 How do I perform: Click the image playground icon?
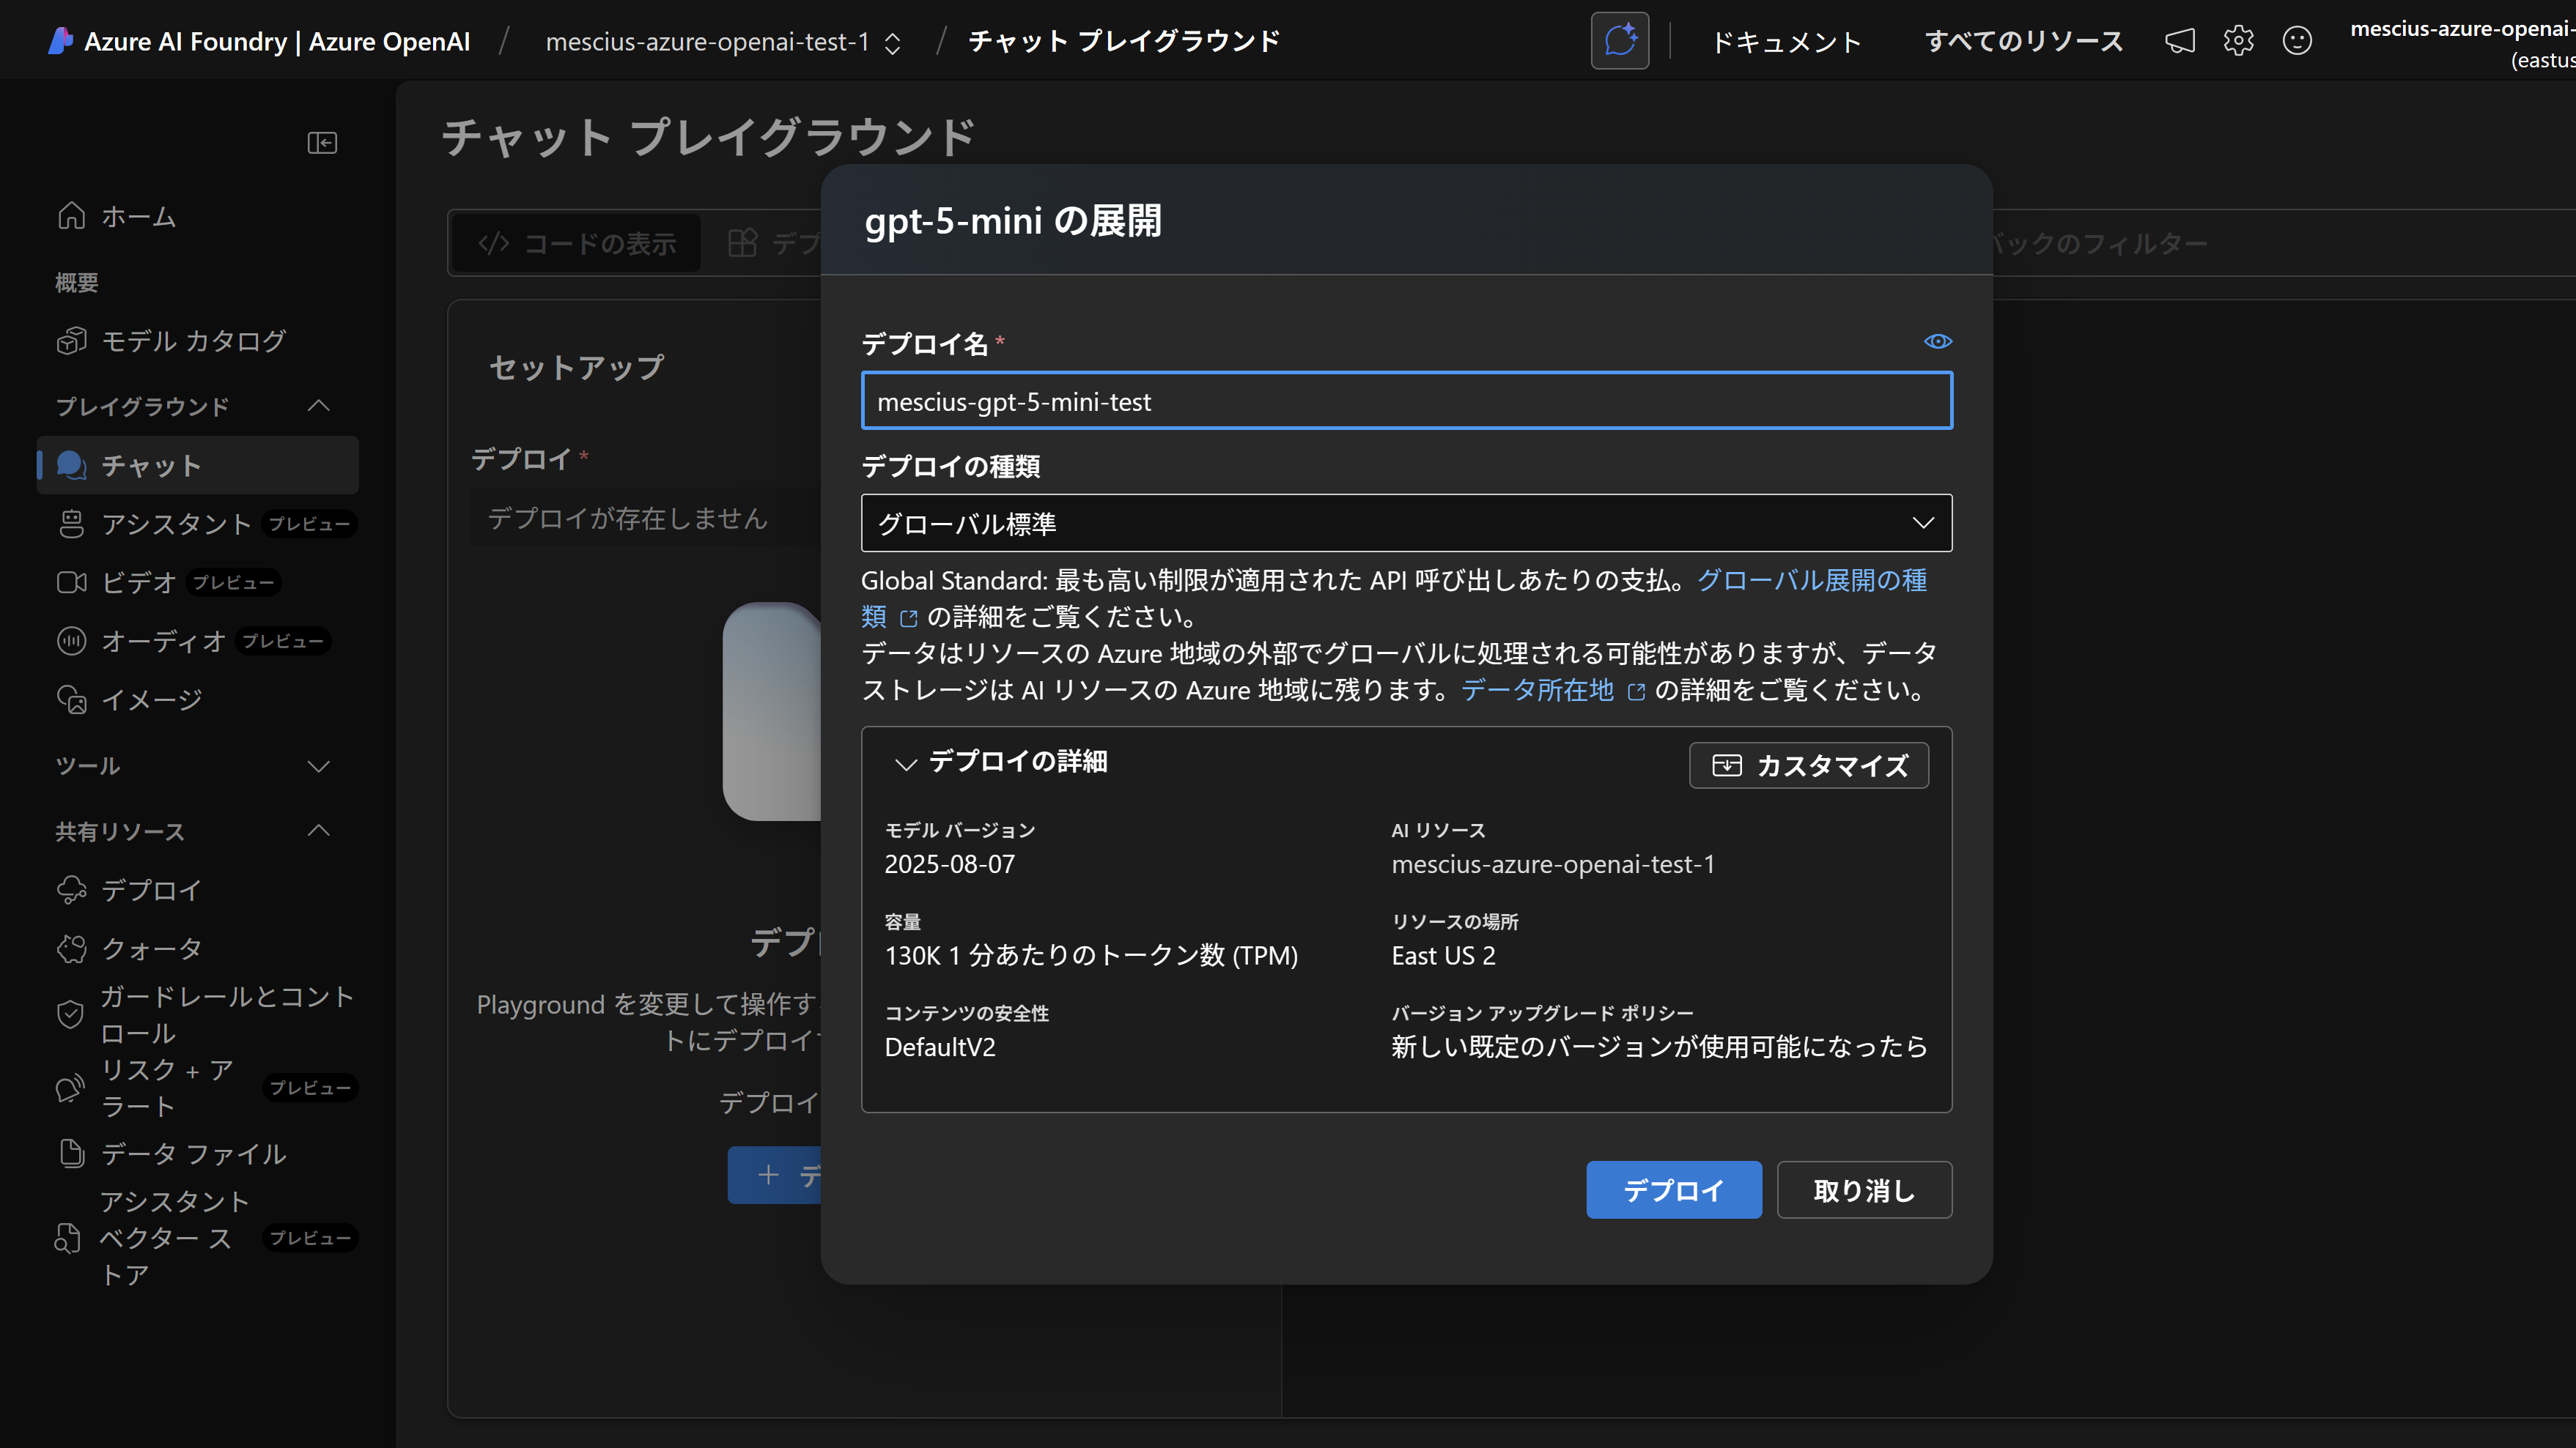coord(71,699)
